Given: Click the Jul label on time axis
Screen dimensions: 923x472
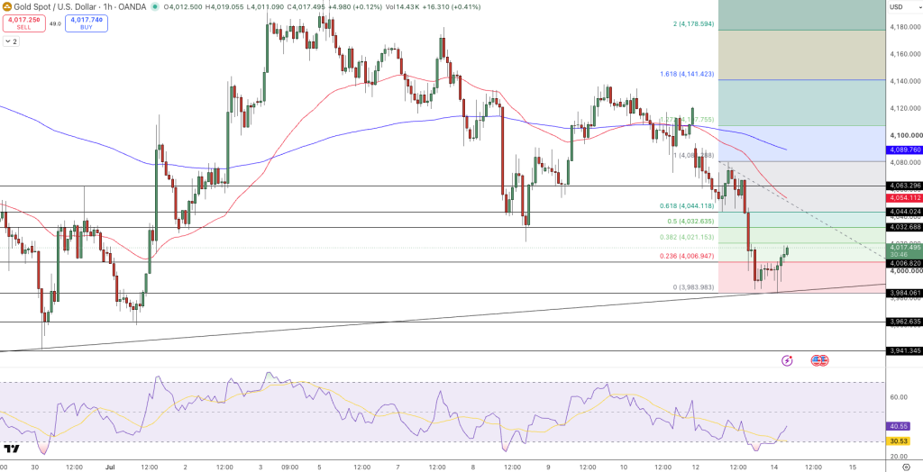Looking at the screenshot, I should (112, 467).
